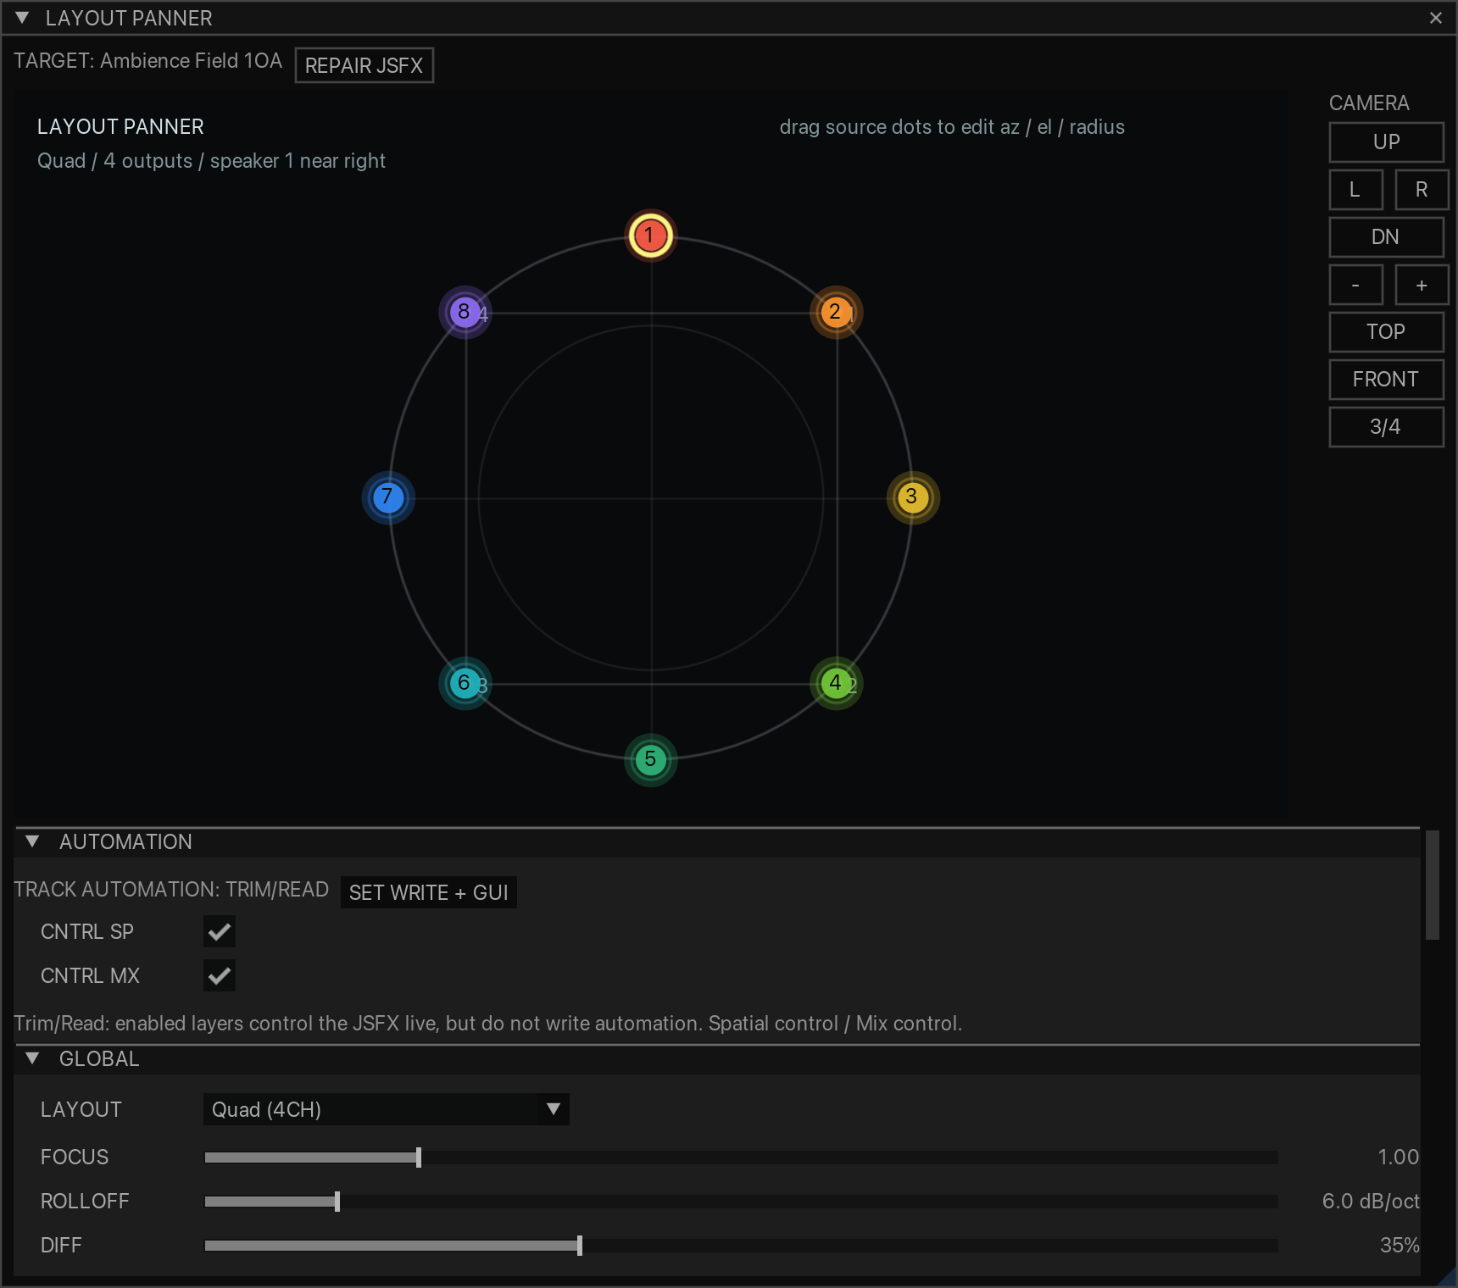Select the teal-green source dot 5
Screen dimensions: 1458x1288
click(x=650, y=759)
